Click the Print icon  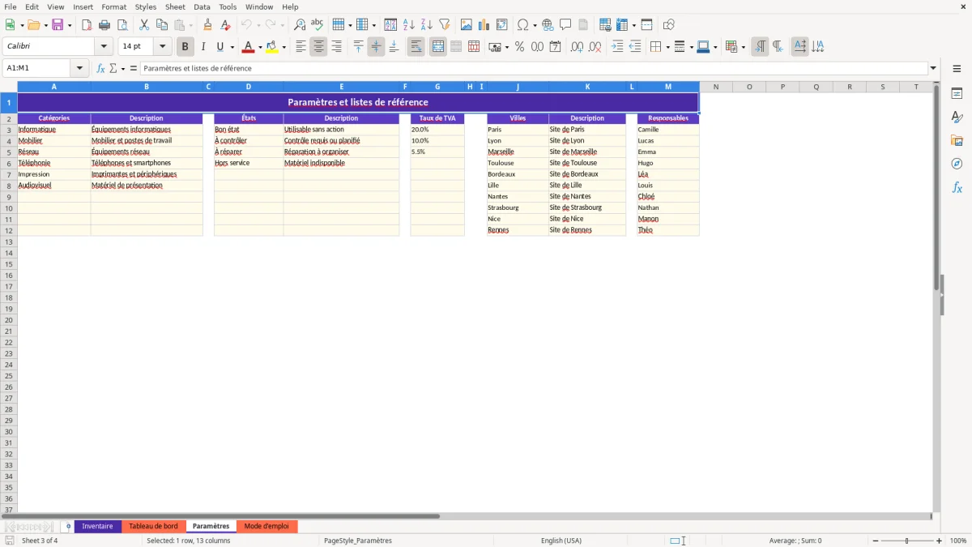click(104, 25)
